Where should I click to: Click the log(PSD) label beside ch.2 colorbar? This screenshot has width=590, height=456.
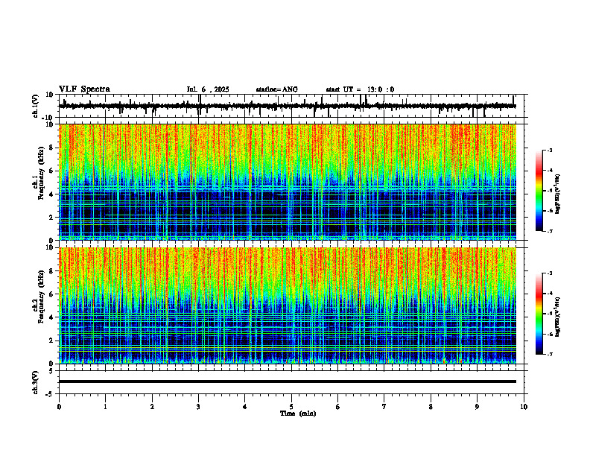[x=558, y=317]
